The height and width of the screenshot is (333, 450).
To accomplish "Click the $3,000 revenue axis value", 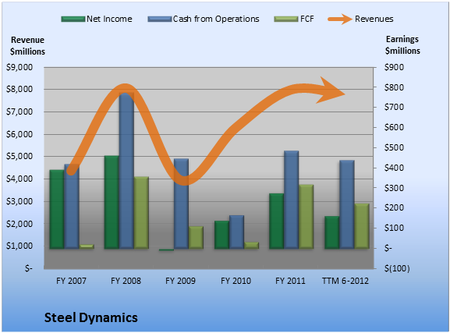I will click(x=19, y=201).
